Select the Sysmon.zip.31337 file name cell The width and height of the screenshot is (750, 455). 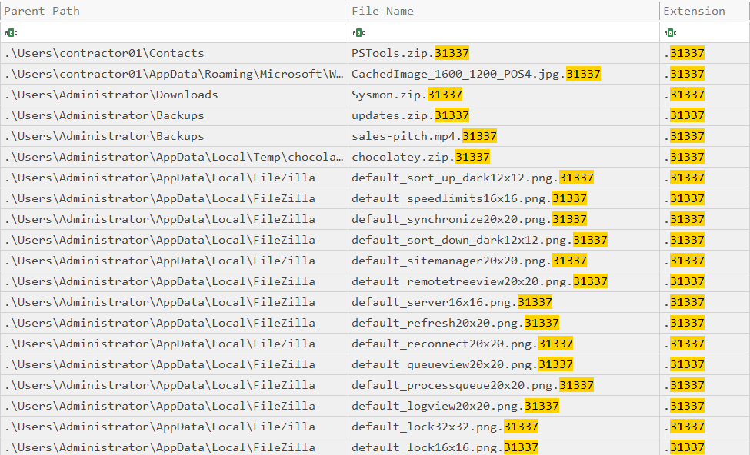[x=406, y=95]
